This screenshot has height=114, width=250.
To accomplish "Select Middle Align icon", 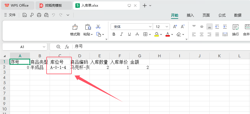I will click(x=202, y=27).
